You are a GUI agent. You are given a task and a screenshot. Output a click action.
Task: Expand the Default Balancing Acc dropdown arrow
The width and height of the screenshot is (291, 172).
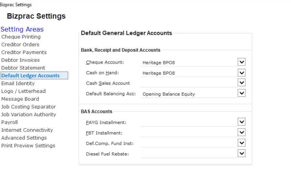click(241, 93)
